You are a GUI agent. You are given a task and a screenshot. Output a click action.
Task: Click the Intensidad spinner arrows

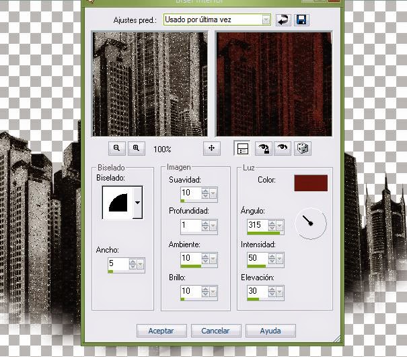pyautogui.click(x=272, y=259)
